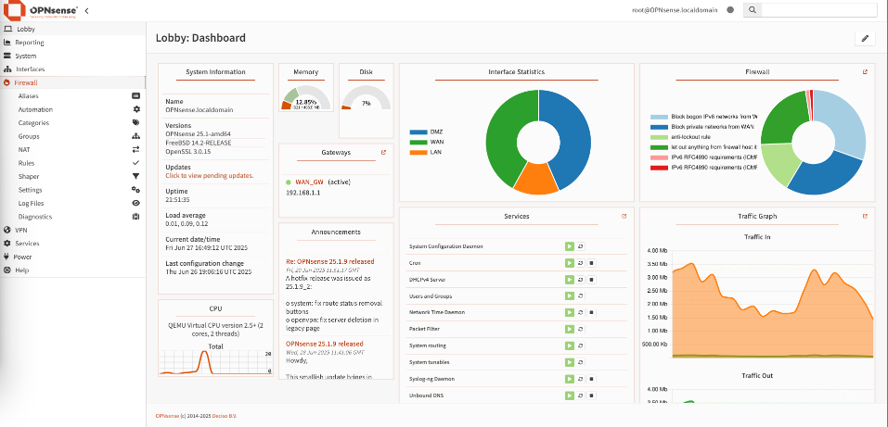Open Aliases under the Firewall menu
This screenshot has width=888, height=427.
click(x=29, y=95)
